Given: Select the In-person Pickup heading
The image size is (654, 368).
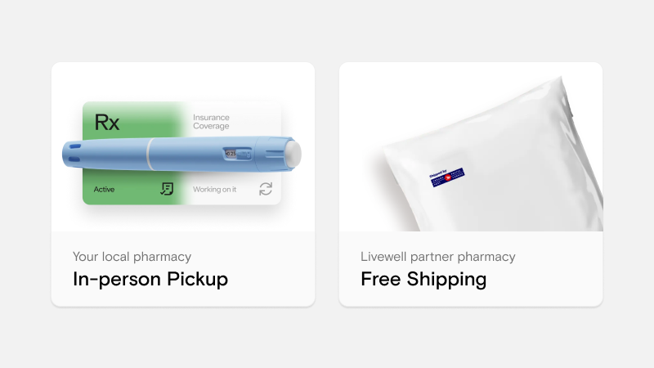Looking at the screenshot, I should tap(150, 279).
